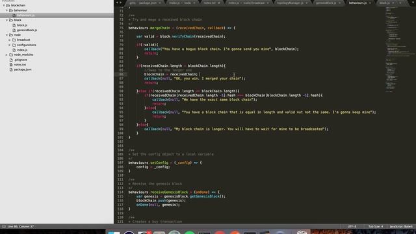This screenshot has height=234, width=416.
Task: Expand the configurations folder arrow
Action: pos(10,45)
